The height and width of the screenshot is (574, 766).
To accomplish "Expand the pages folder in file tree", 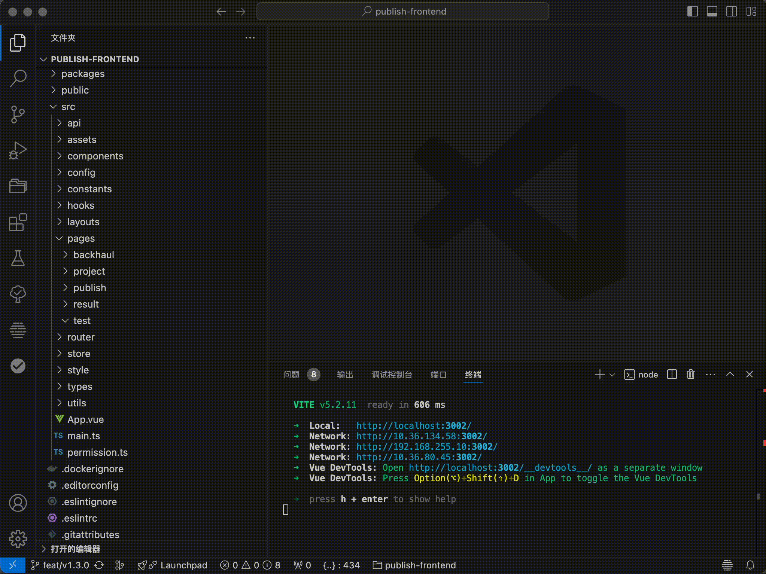I will tap(81, 238).
